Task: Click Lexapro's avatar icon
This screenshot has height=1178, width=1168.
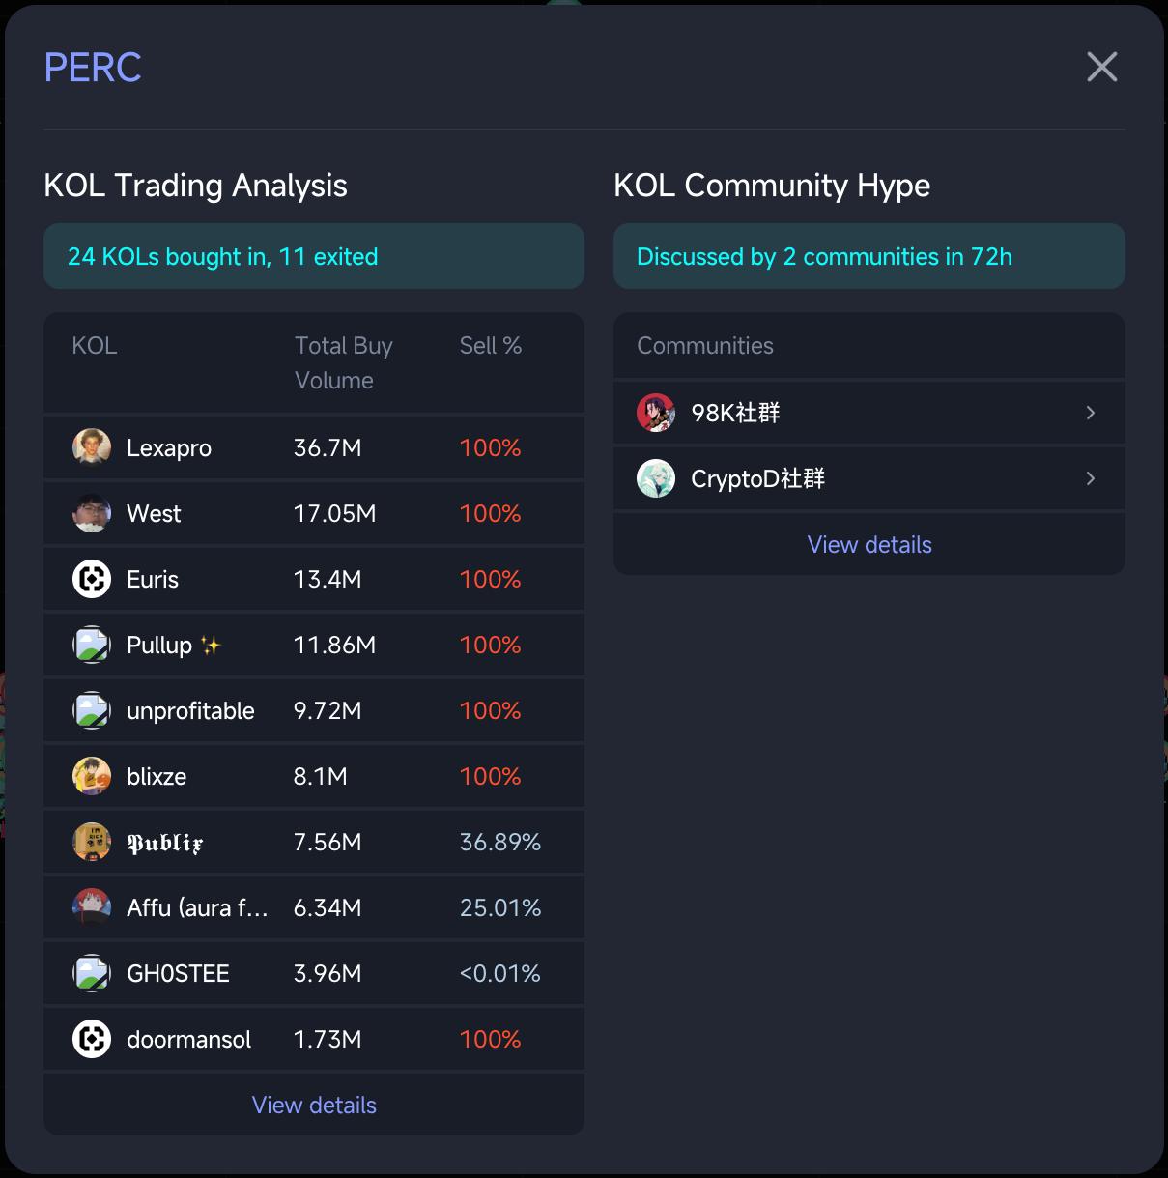Action: pyautogui.click(x=92, y=447)
